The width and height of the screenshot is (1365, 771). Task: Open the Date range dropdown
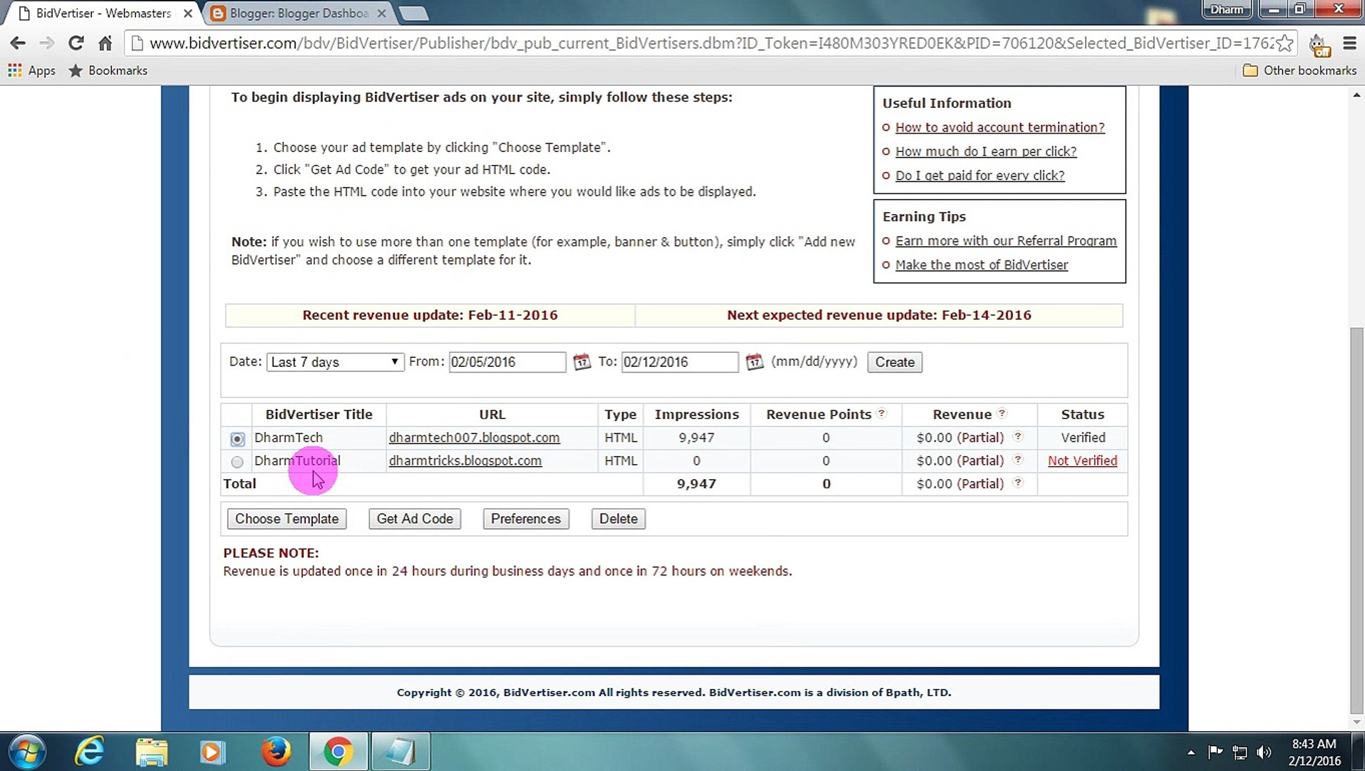point(335,362)
